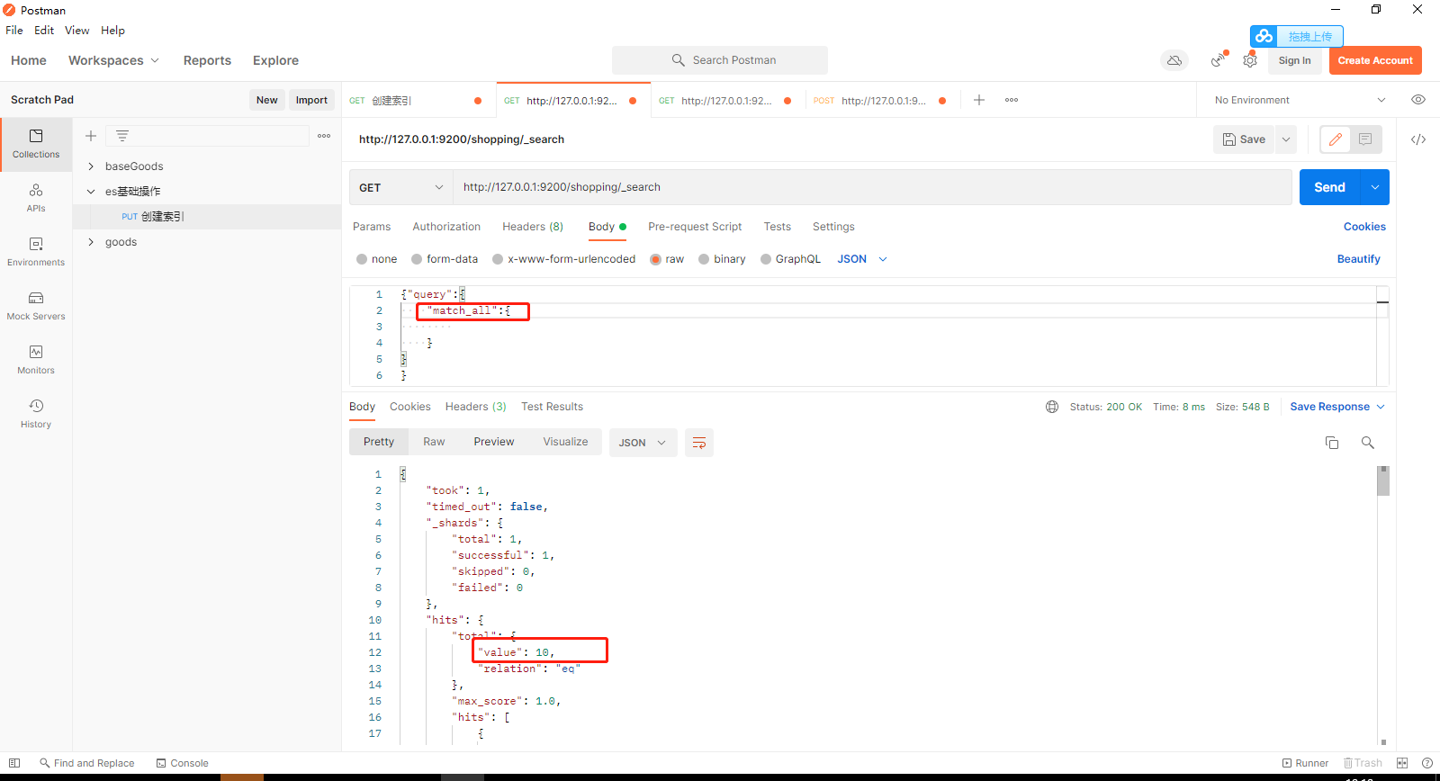Expand the baseGoods collection
This screenshot has width=1440, height=781.
[x=91, y=166]
